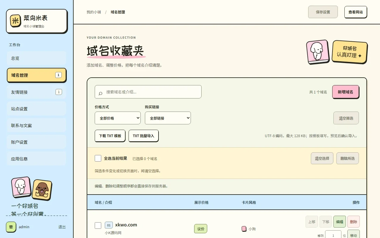380x238 pixels.
Task: Open the 价格方式 dropdown
Action: click(x=118, y=118)
